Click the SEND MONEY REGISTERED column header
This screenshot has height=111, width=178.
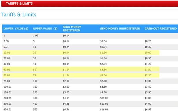(72, 29)
